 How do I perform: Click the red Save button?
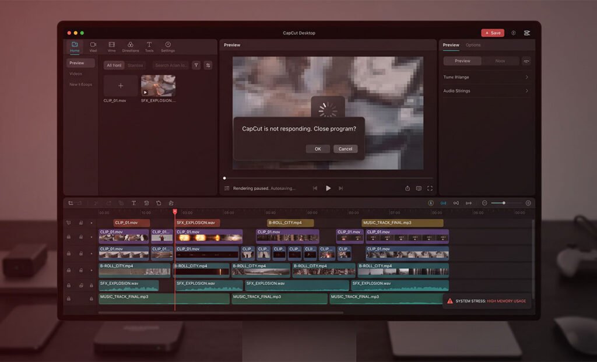click(493, 33)
